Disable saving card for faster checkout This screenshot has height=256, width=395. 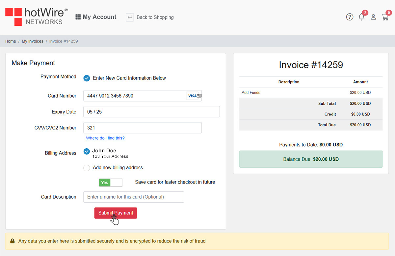click(x=111, y=182)
